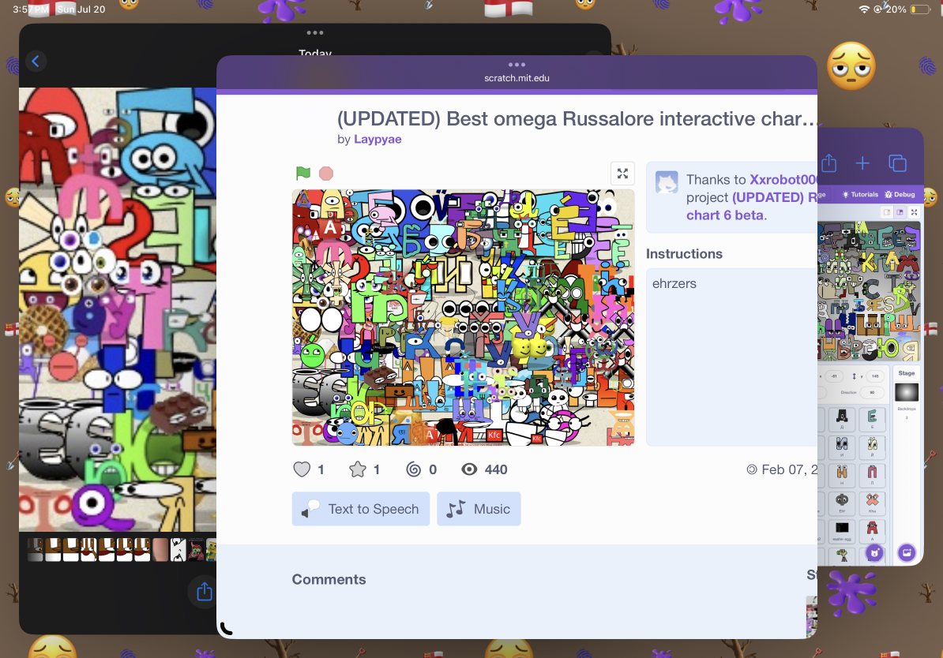The image size is (943, 658).
Task: Select the И sprite in the sprite list
Action: point(842,447)
